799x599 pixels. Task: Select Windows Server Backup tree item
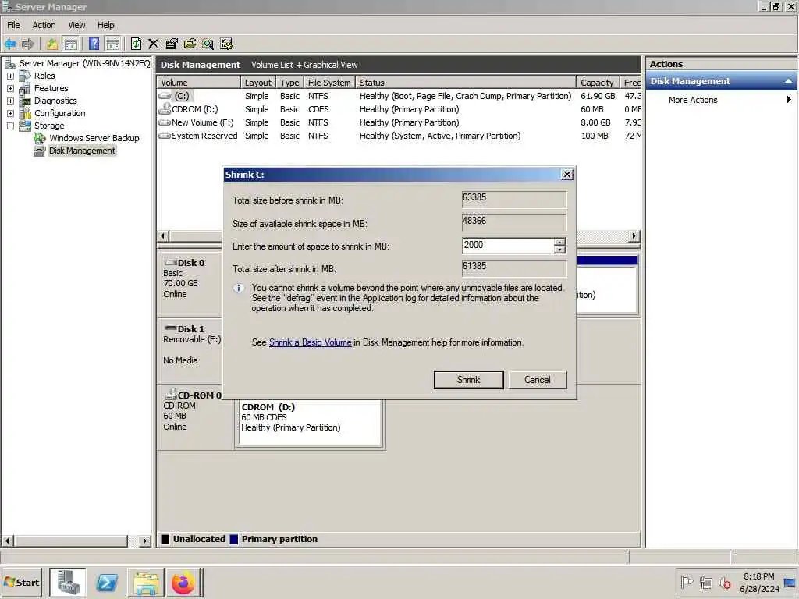click(x=94, y=138)
